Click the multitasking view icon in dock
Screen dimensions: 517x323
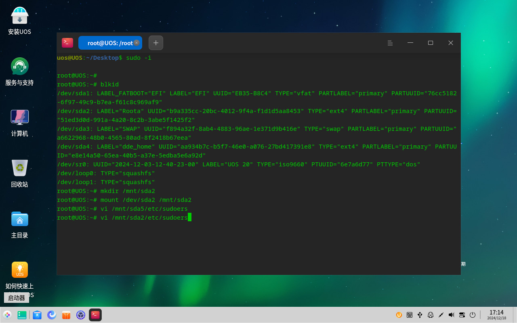coord(22,315)
